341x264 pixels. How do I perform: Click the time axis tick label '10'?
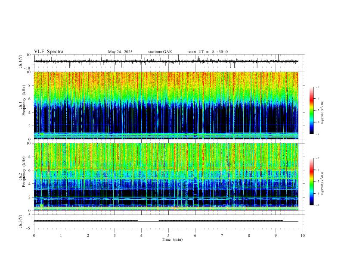303,236
